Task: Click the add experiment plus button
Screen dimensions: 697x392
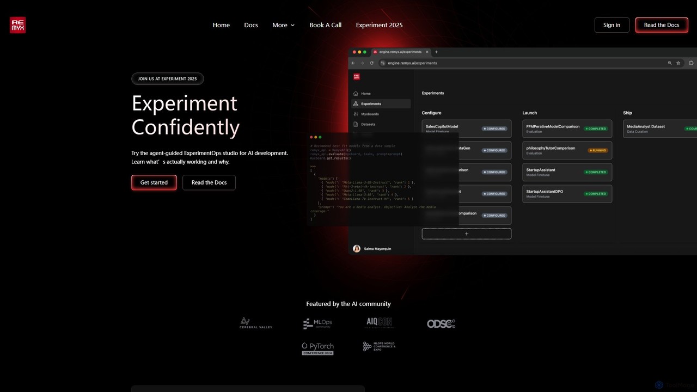Action: pyautogui.click(x=467, y=234)
